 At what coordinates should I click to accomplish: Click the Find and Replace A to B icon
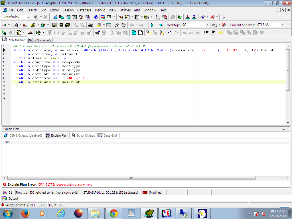(x=162, y=33)
